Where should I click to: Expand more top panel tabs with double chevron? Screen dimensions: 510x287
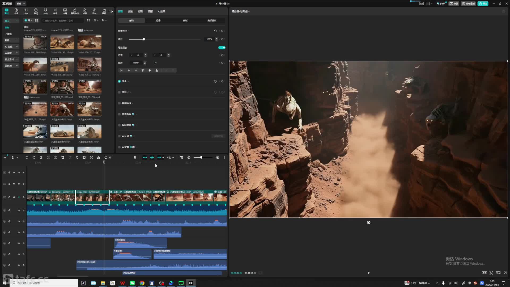point(111,11)
